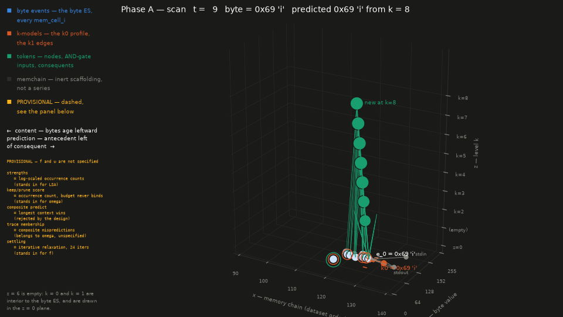Screen dimensions: 563x317
Task: Click the orange k-models legend swatch
Action: pos(9,33)
